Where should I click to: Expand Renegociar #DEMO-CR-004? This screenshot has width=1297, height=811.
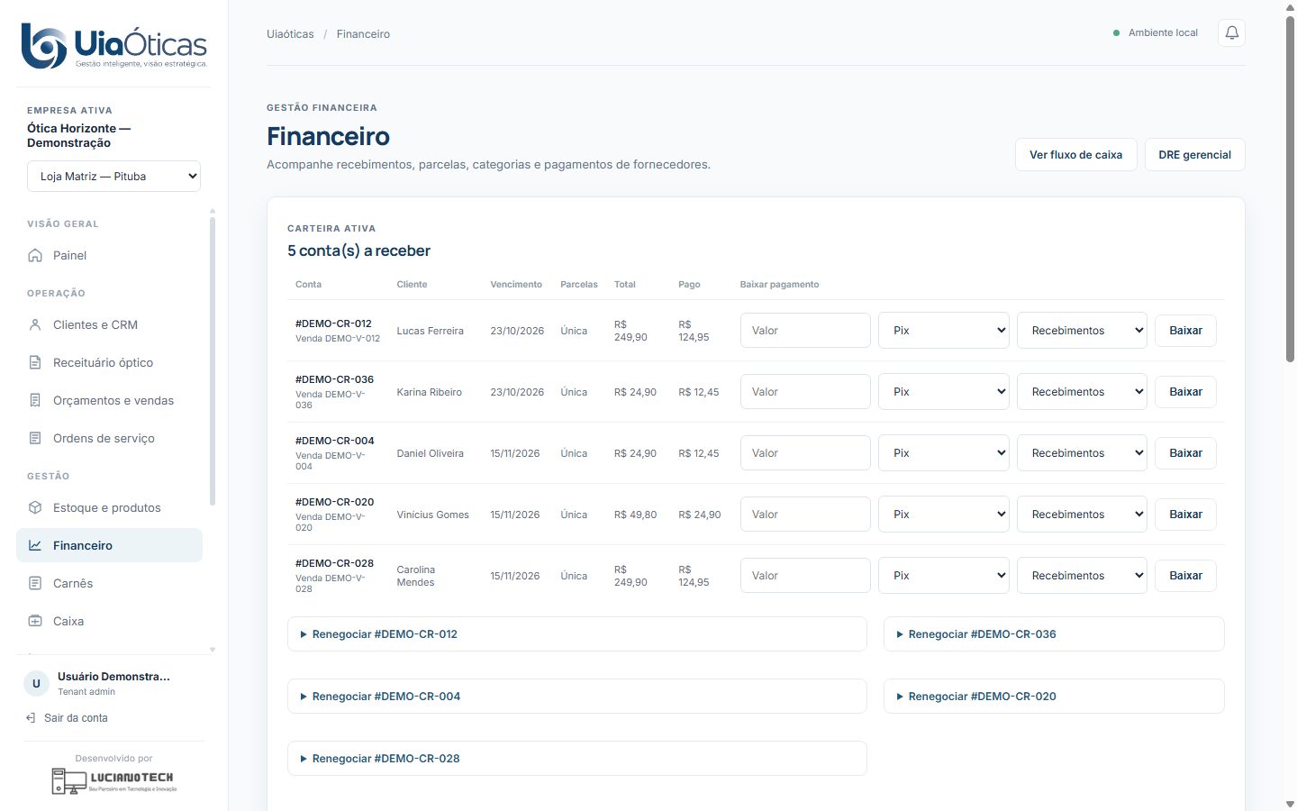tap(576, 697)
